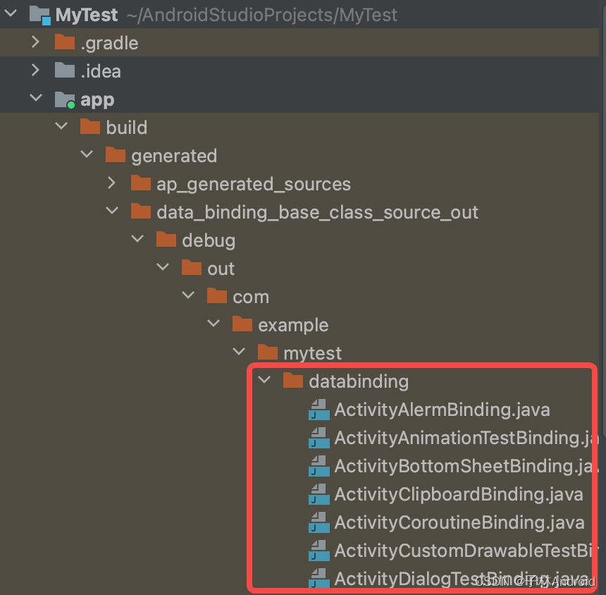Expand the .gradle folder arrow
The image size is (606, 595).
point(35,42)
